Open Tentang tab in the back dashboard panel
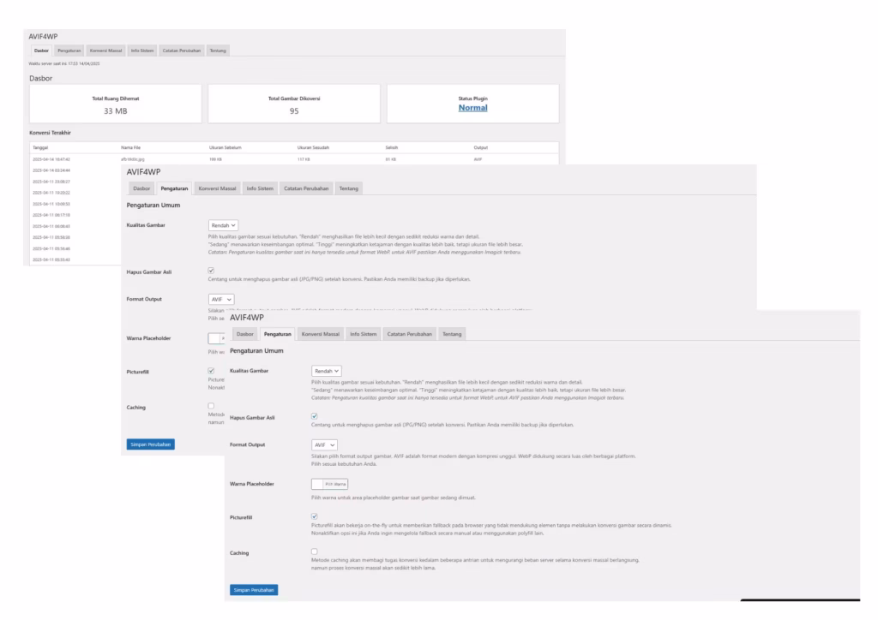Viewport: 878px width, 620px height. coord(218,51)
